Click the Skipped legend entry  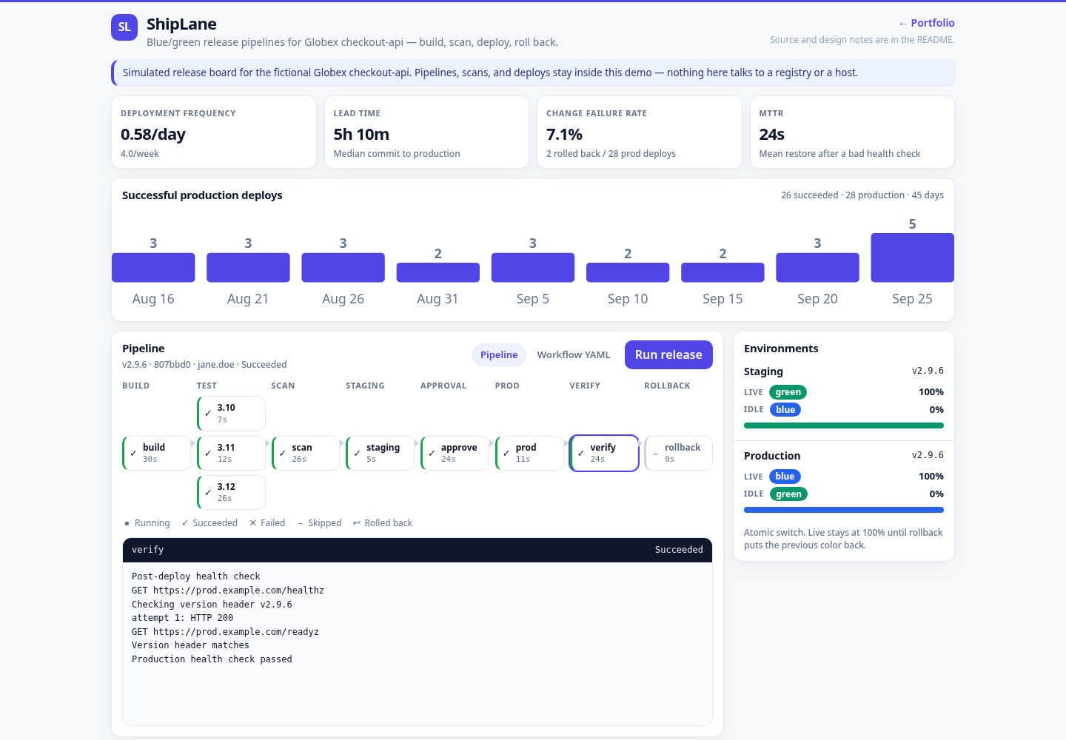pyautogui.click(x=320, y=523)
